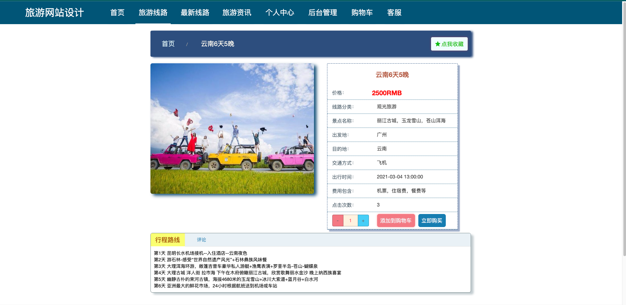Click the star icon in 点我收藏 button
Viewport: 626px width, 305px height.
[438, 44]
